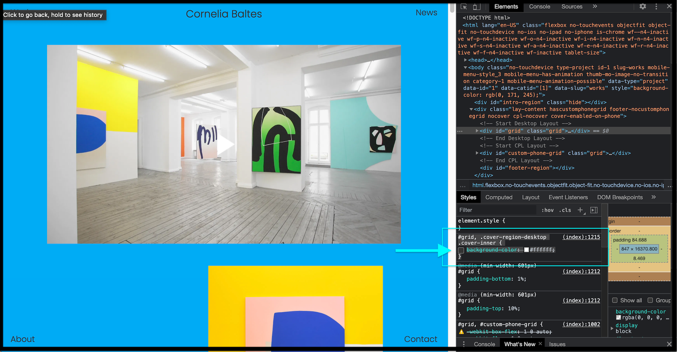The image size is (677, 352).
Task: Toggle the :hov element state button
Action: pos(547,210)
